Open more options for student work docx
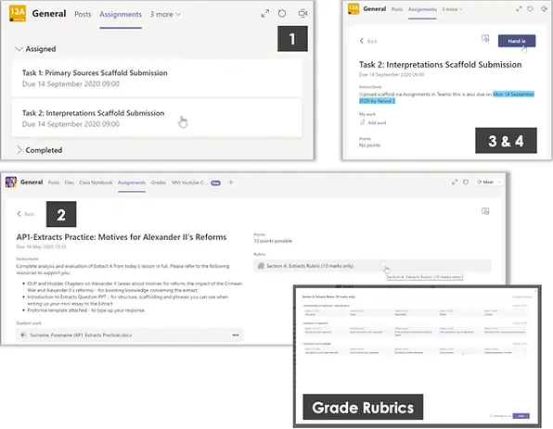This screenshot has height=429, width=553. pos(236,335)
